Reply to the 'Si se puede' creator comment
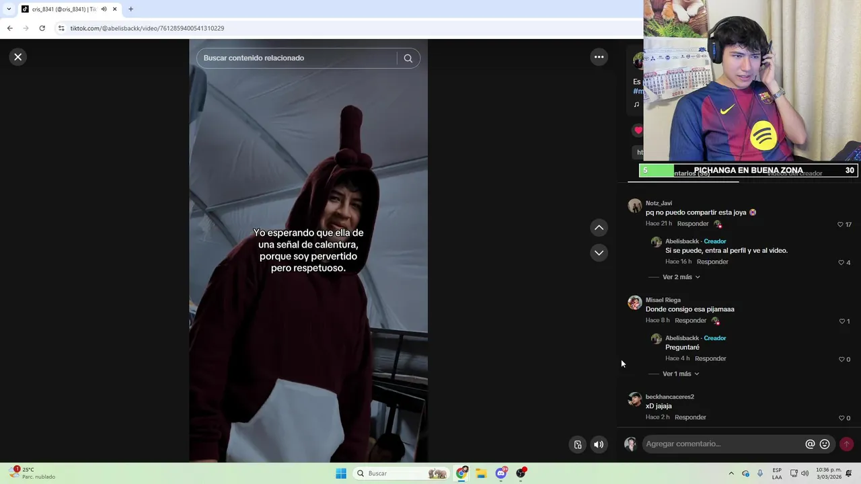Viewport: 861px width, 484px height. (712, 261)
